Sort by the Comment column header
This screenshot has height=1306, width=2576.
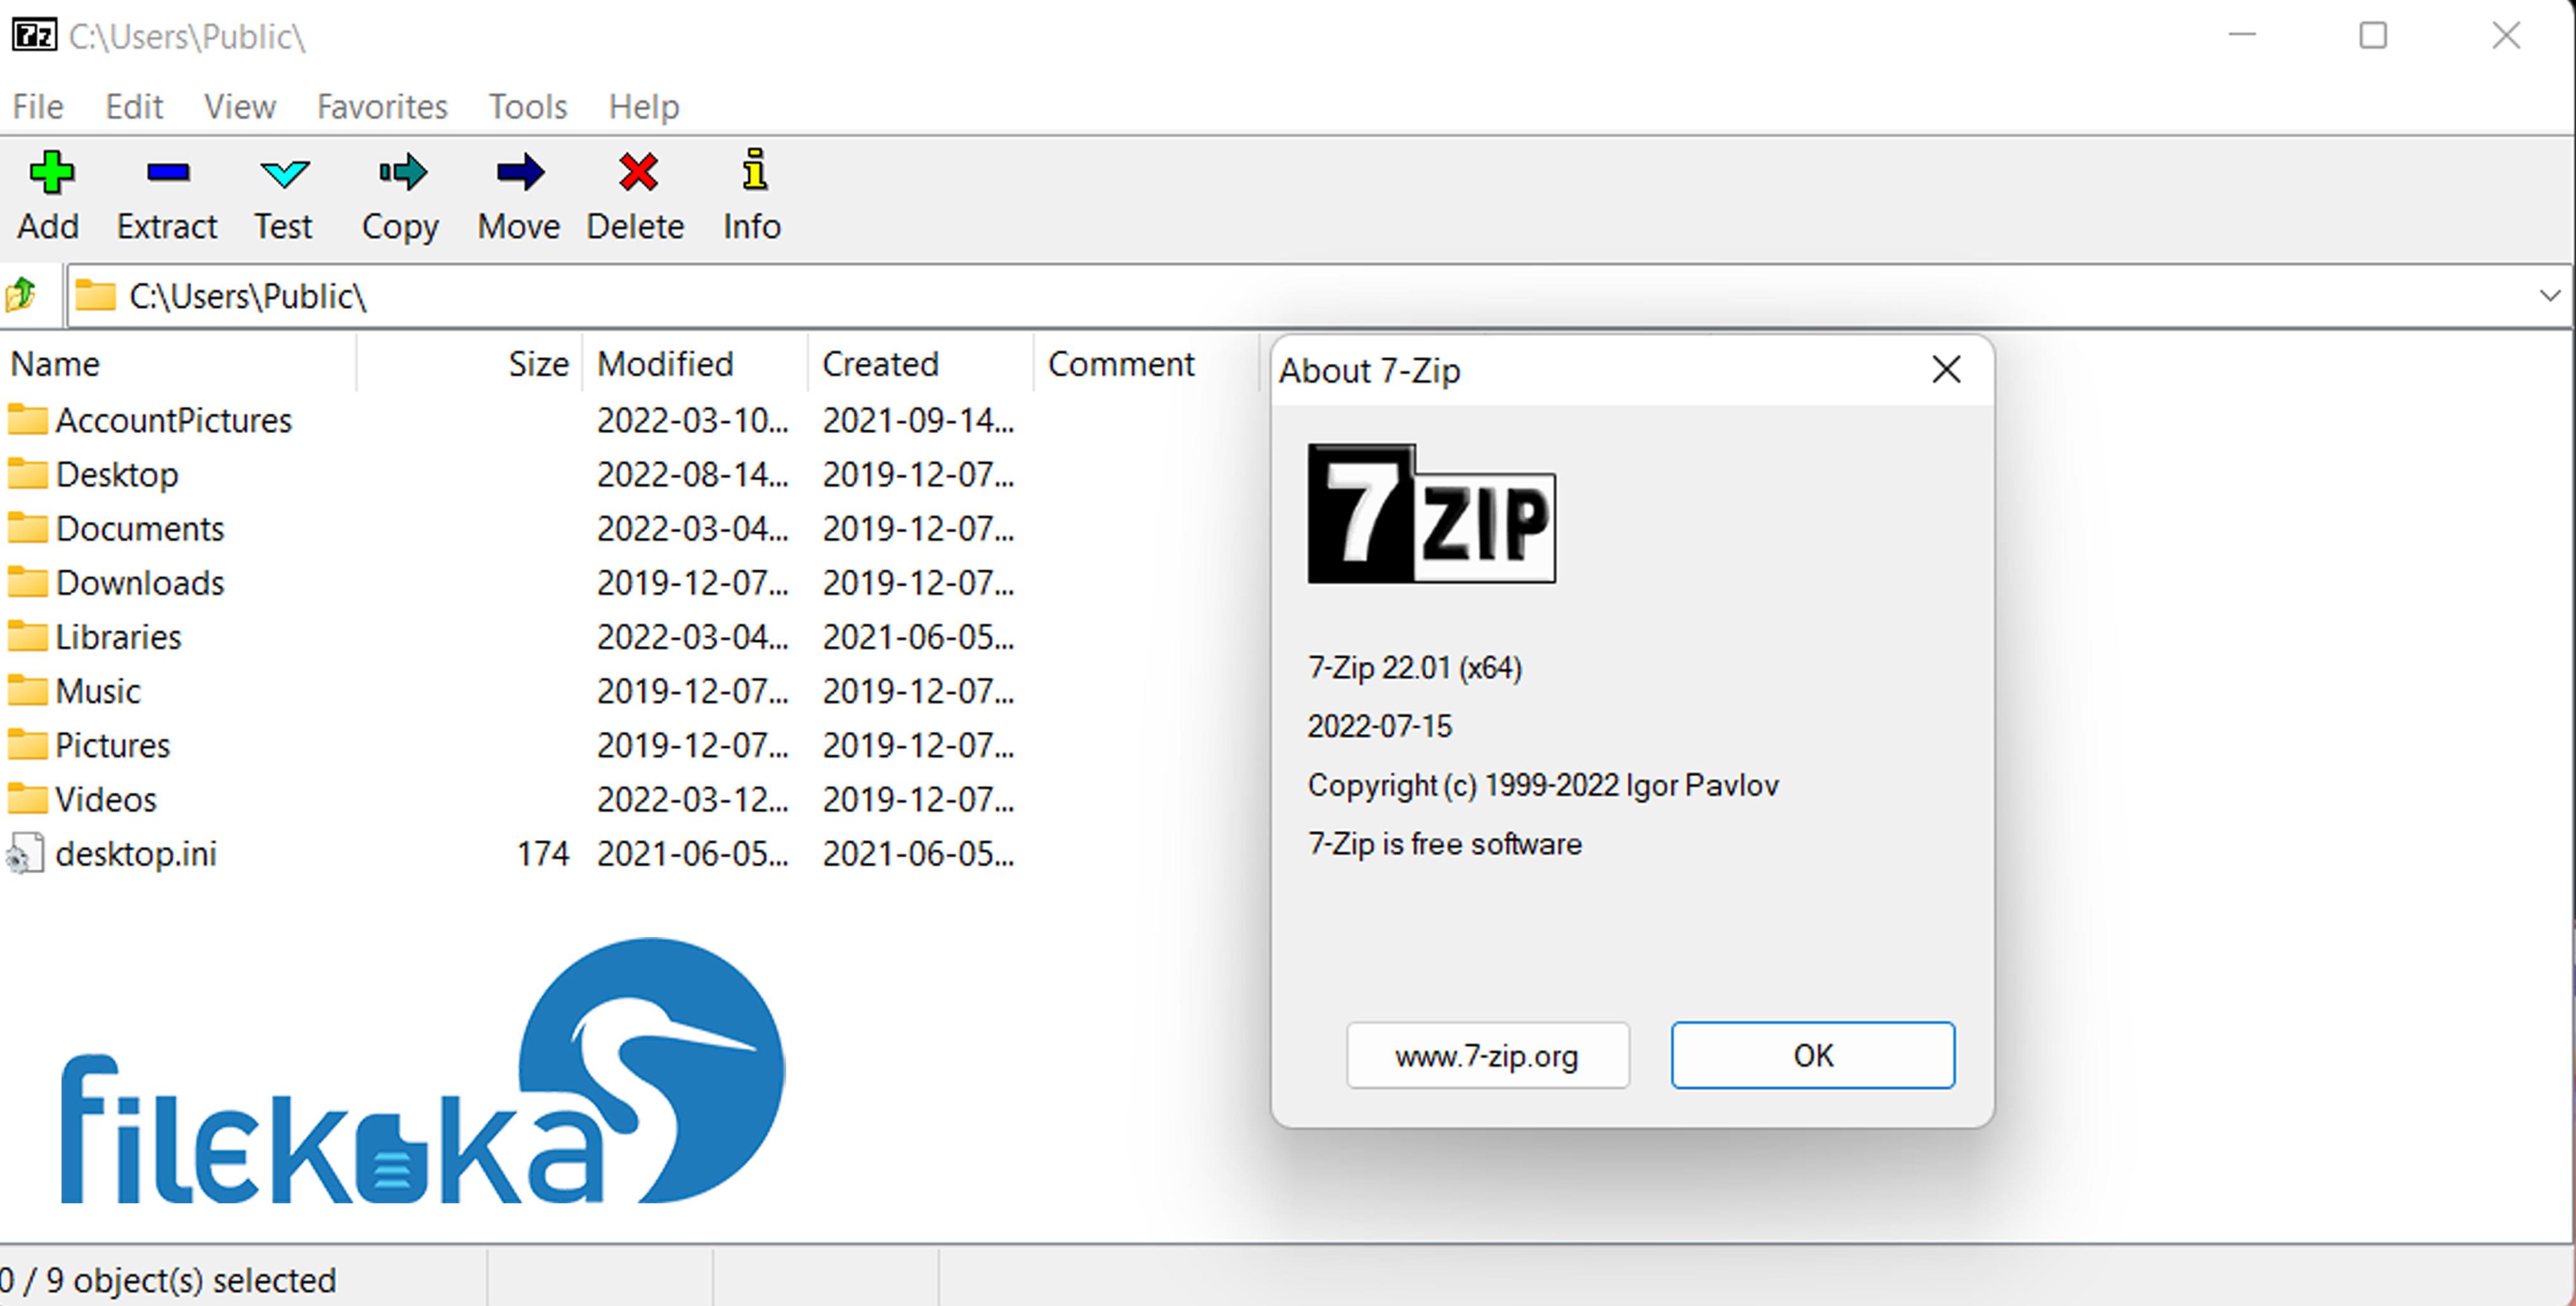(x=1146, y=364)
